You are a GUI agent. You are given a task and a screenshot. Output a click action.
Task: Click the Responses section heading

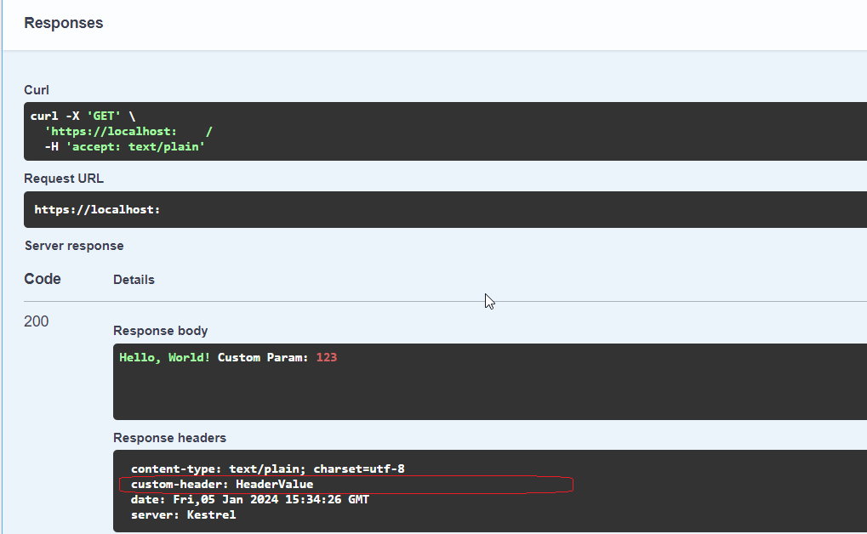[64, 23]
